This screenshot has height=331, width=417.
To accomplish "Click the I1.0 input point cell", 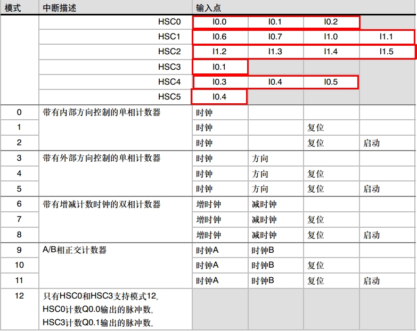I will 331,37.
